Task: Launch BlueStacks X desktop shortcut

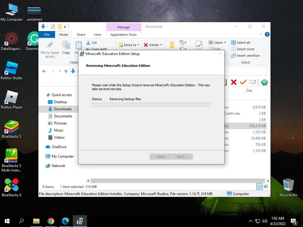Action: coord(12,188)
